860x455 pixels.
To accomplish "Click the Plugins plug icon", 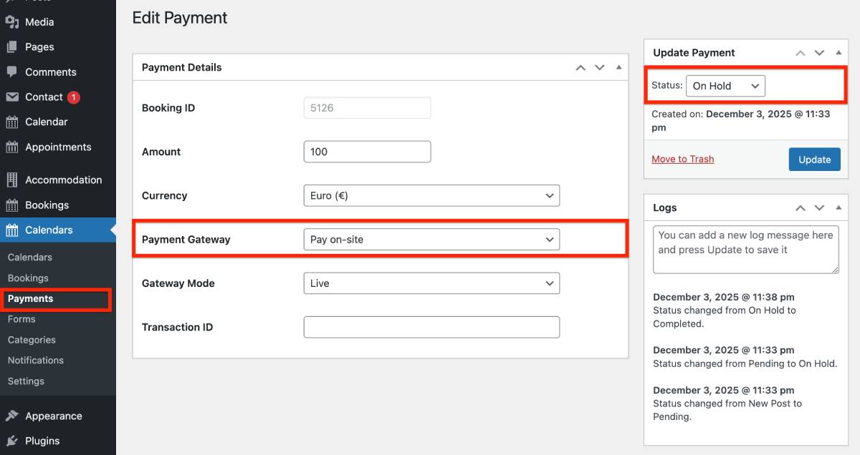I will click(x=12, y=441).
